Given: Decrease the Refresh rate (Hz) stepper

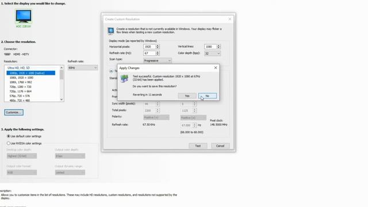Looking at the screenshot, I should coord(158,55).
